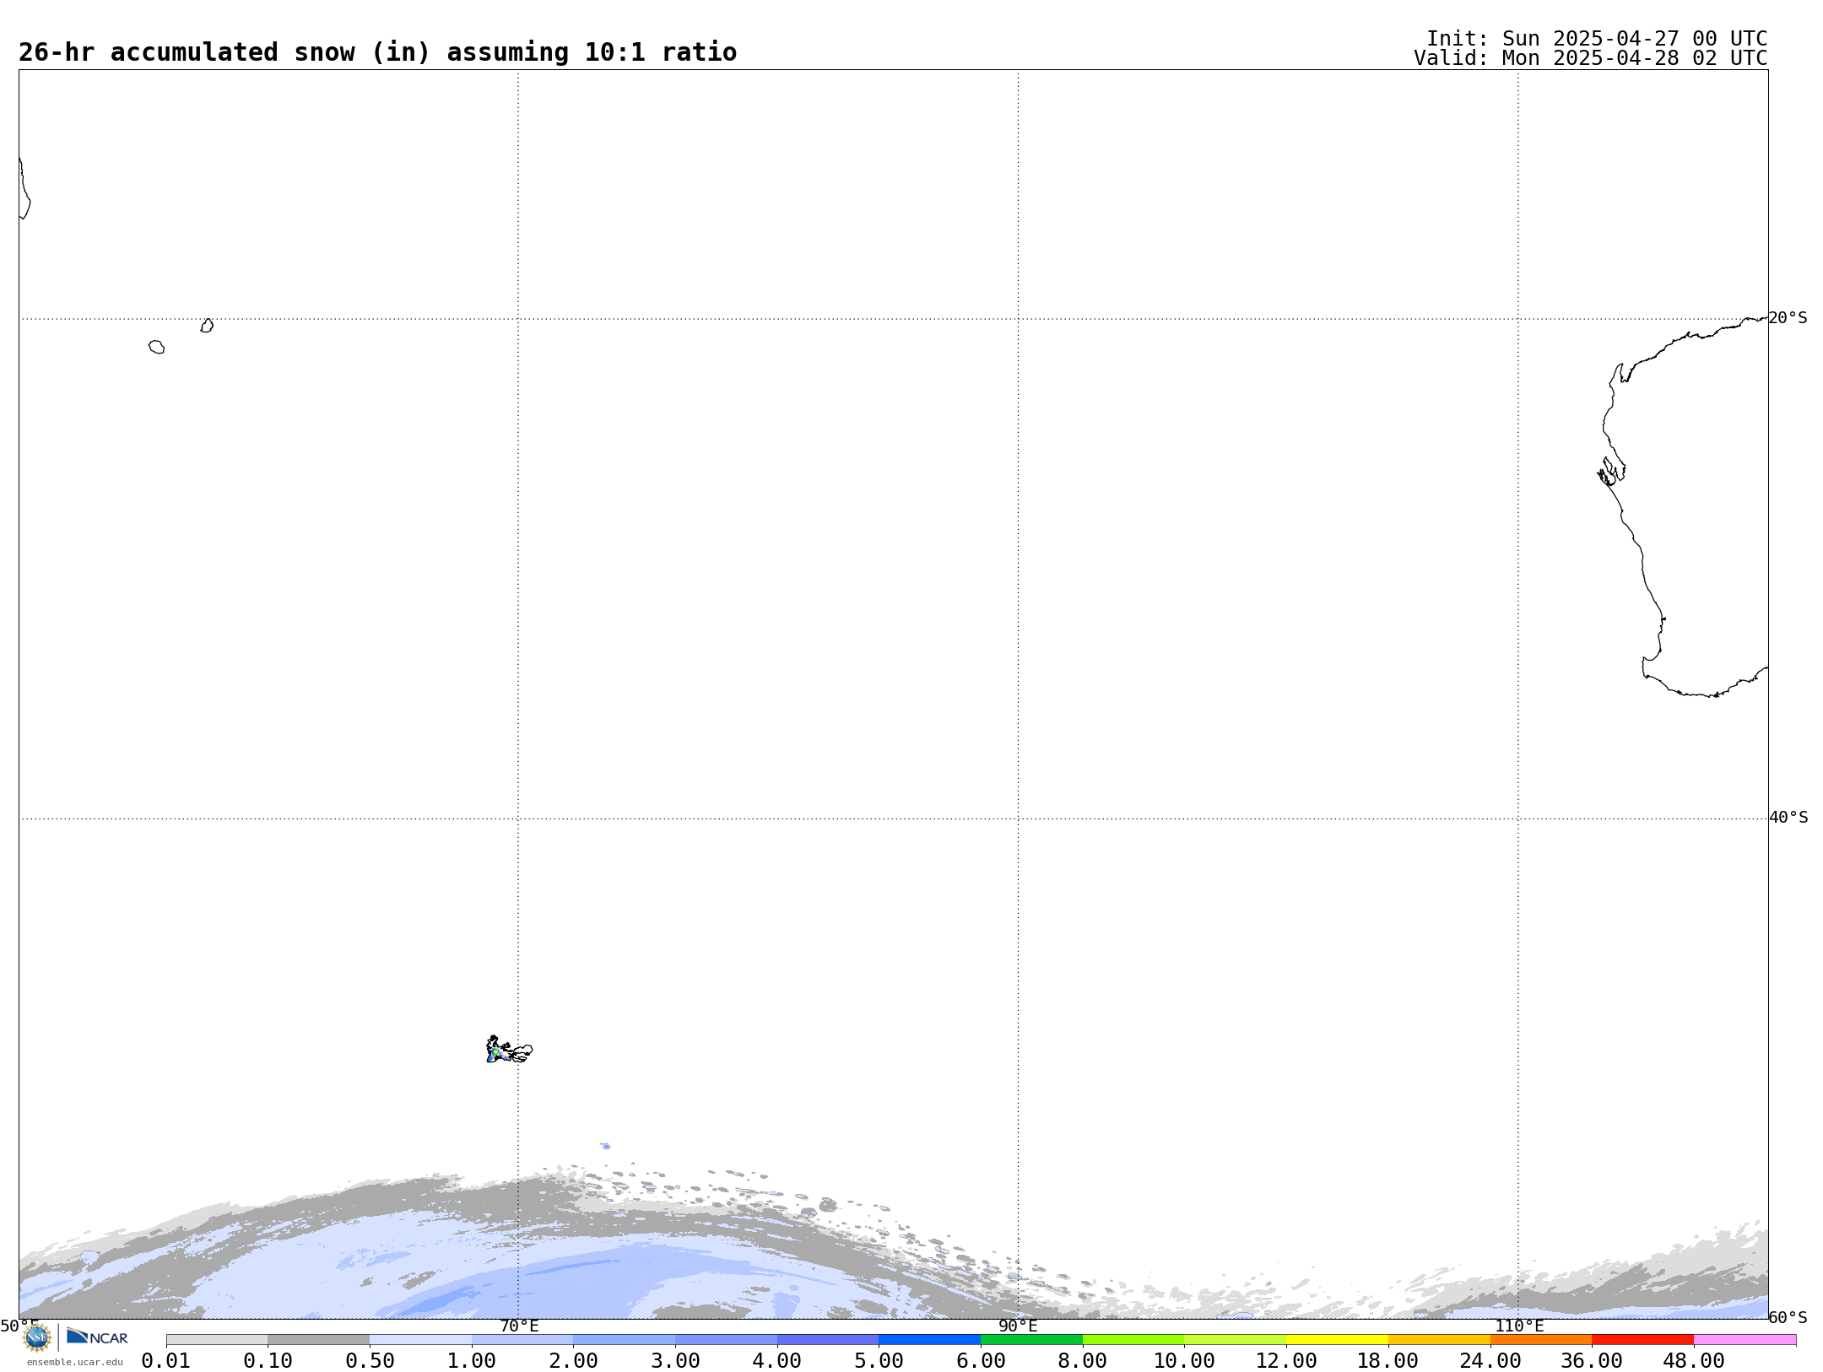Image resolution: width=1823 pixels, height=1372 pixels.
Task: Click the 0.50 colorbar value
Action: pos(370,1360)
